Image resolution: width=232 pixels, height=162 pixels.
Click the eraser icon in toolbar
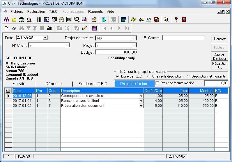pyautogui.click(x=14, y=28)
